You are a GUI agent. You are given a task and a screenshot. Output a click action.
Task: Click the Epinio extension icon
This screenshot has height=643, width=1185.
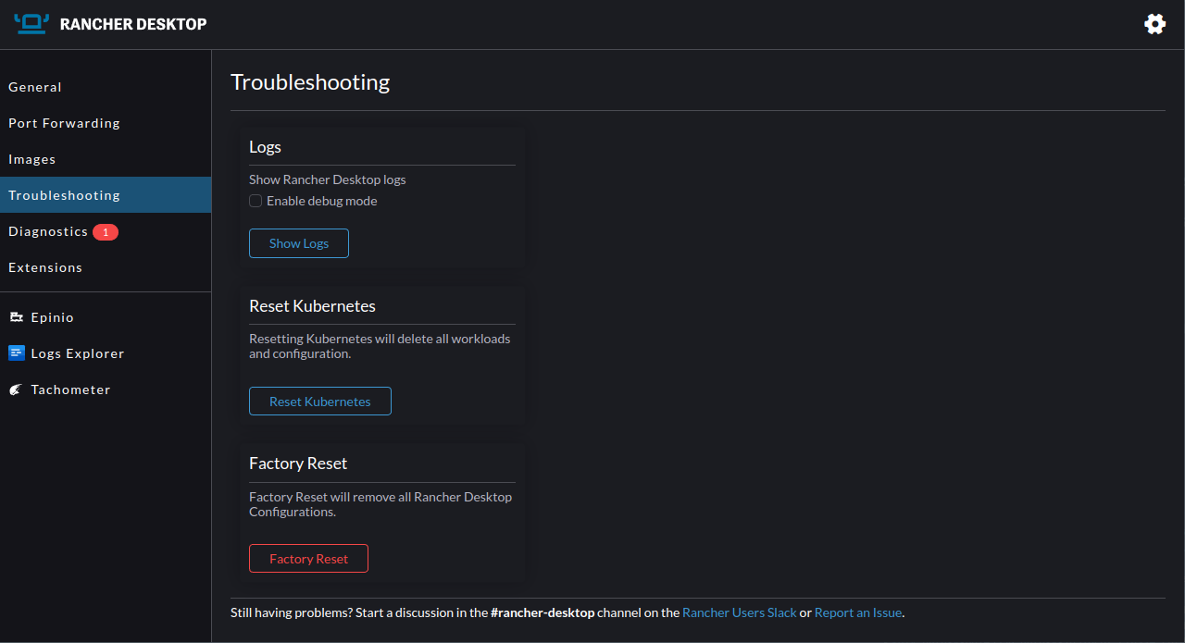pyautogui.click(x=16, y=316)
